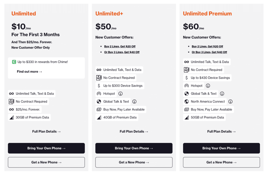Click the Unlimited Premium plan heading

click(x=207, y=14)
